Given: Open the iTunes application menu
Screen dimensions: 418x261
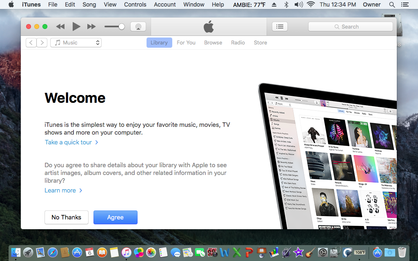Looking at the screenshot, I should [x=31, y=4].
